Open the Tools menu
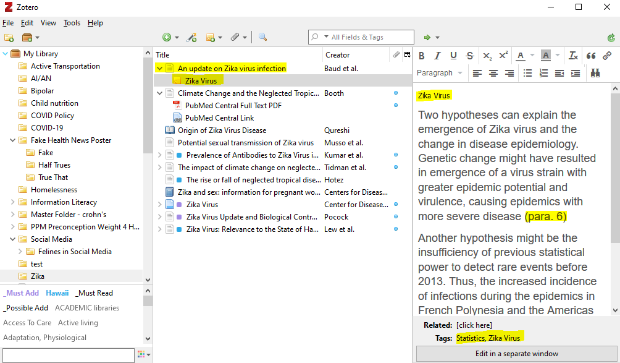The height and width of the screenshot is (363, 620). tap(72, 23)
